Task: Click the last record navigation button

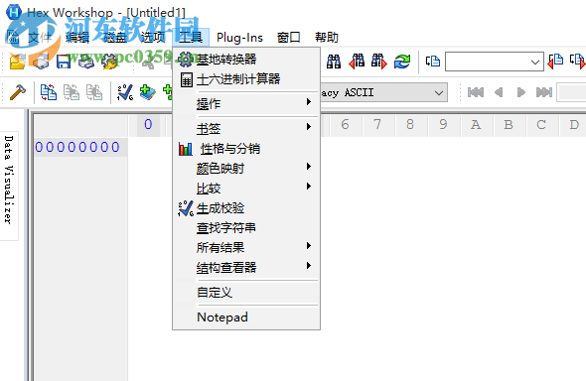Action: [544, 92]
